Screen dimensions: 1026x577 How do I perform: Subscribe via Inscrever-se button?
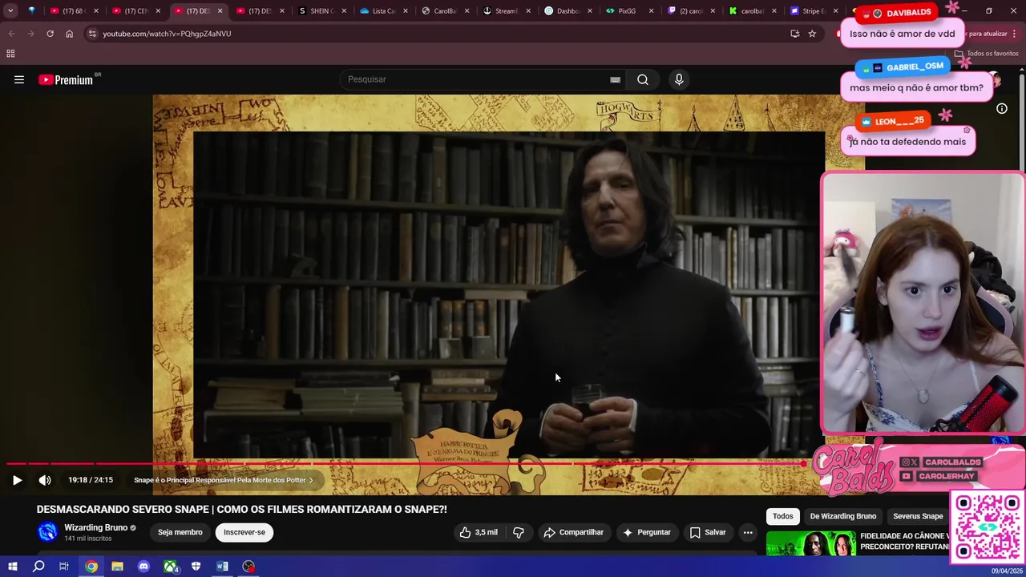point(244,532)
